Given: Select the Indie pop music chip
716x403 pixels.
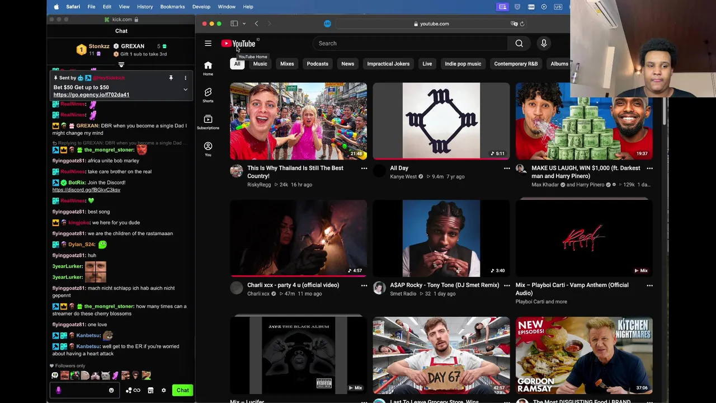Looking at the screenshot, I should 463,64.
